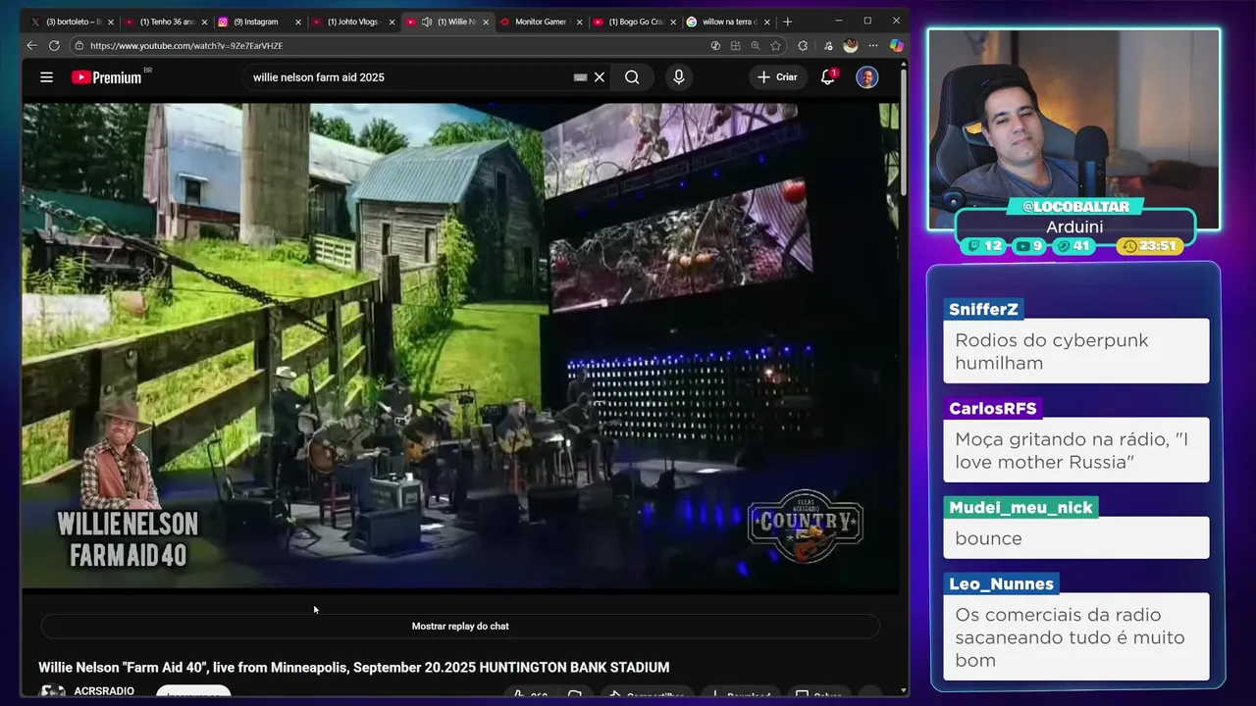Open the on-screen keyboard in the search box
This screenshot has height=706, width=1256.
pyautogui.click(x=580, y=77)
